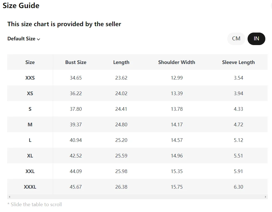Select the IN unit toggle
Screen dimensions: 272x212
pos(256,39)
